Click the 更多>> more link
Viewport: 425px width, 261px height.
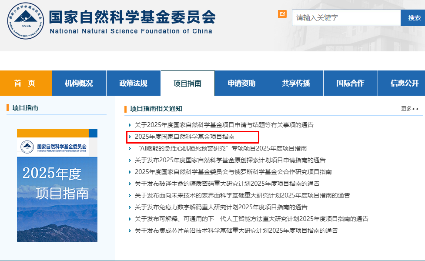coord(410,109)
